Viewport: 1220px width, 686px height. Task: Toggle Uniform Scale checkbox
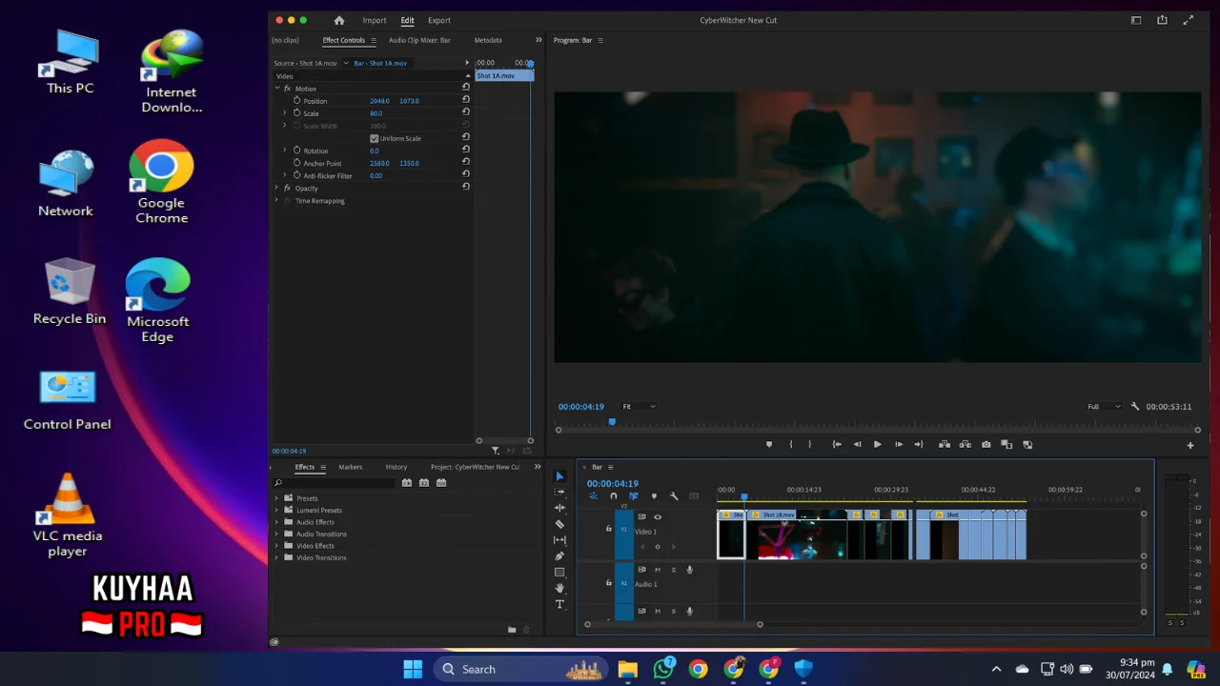[x=374, y=138]
